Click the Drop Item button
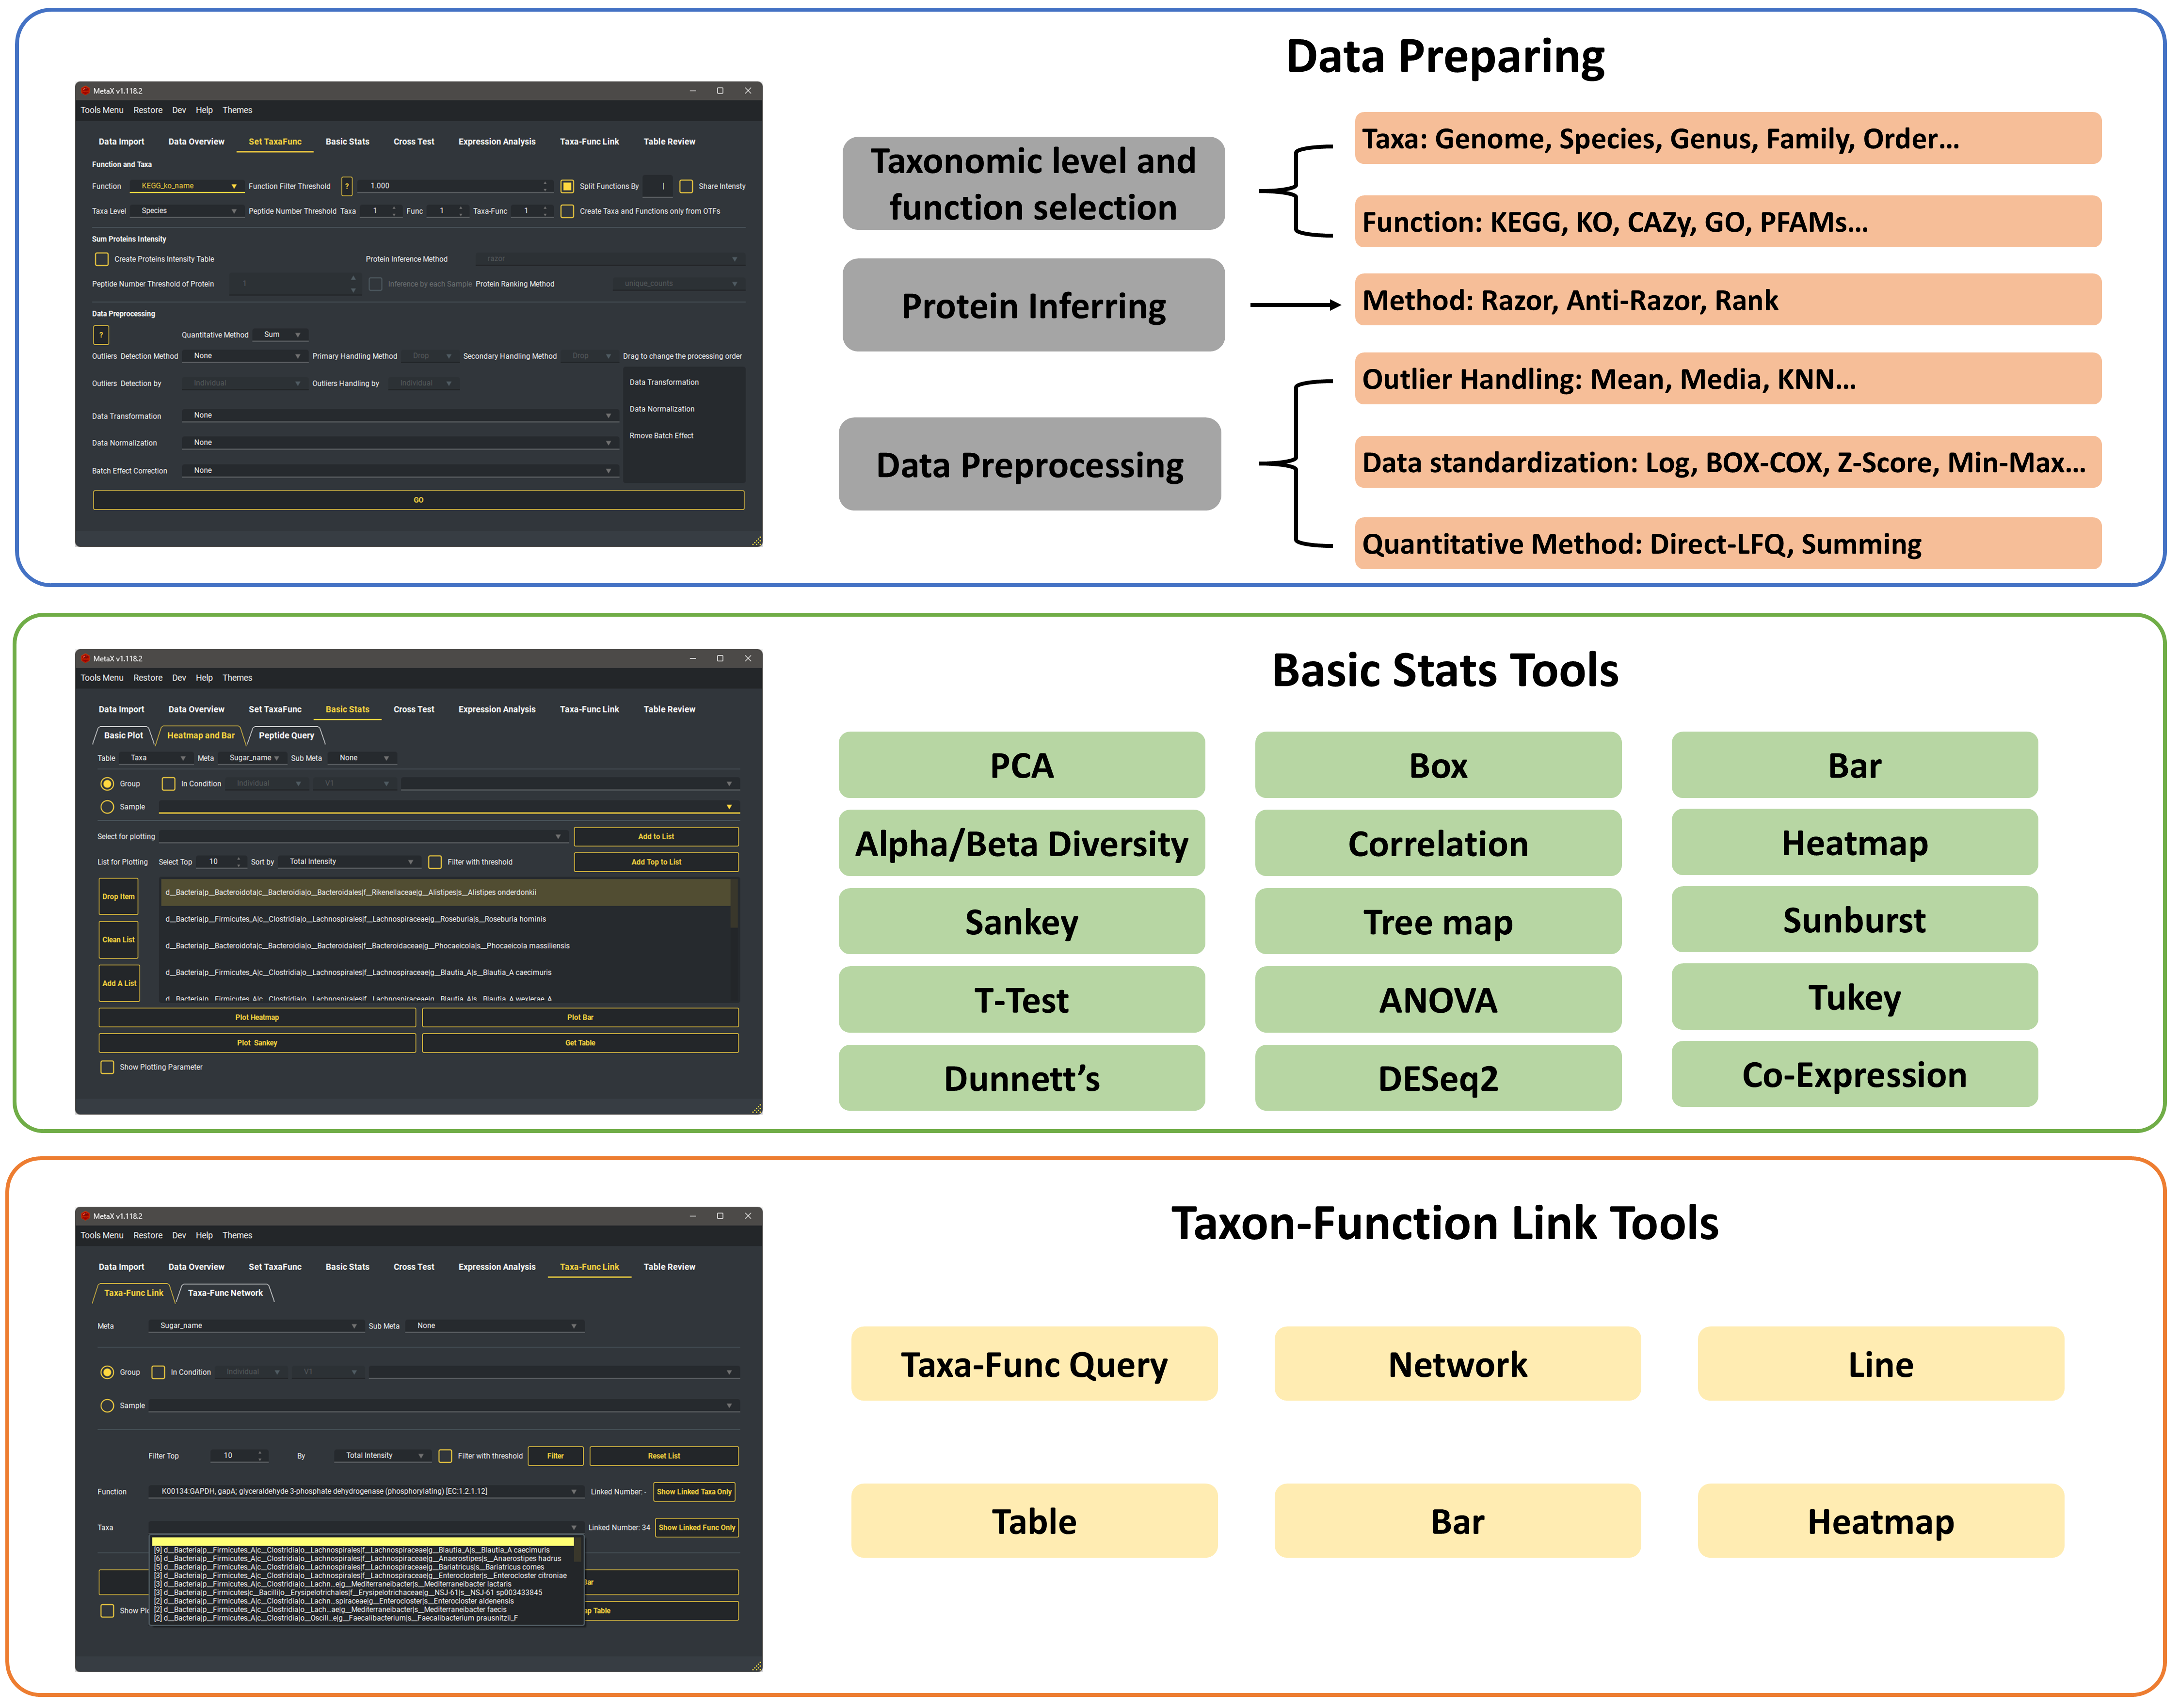2179x1708 pixels. (x=118, y=897)
